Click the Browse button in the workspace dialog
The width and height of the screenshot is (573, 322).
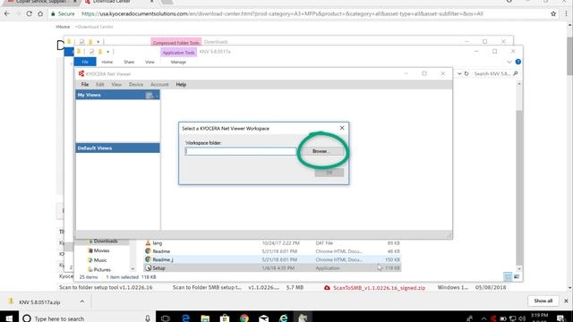pyautogui.click(x=321, y=151)
